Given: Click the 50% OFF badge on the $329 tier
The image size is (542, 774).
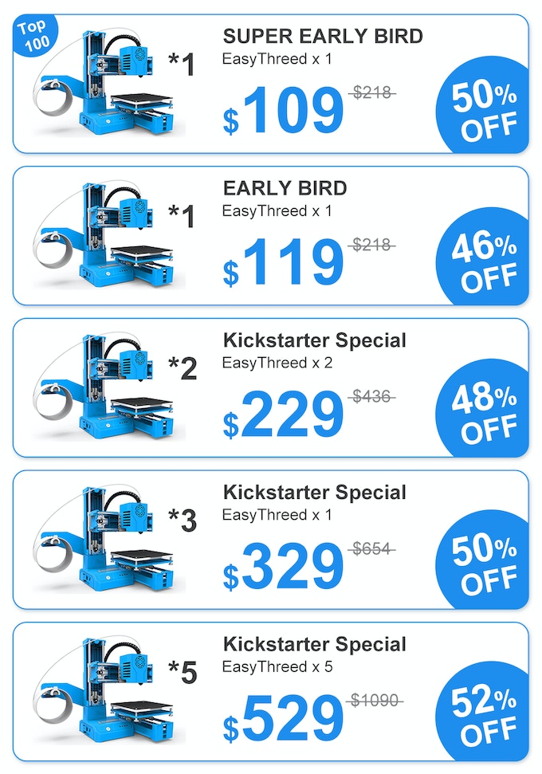Looking at the screenshot, I should (483, 567).
